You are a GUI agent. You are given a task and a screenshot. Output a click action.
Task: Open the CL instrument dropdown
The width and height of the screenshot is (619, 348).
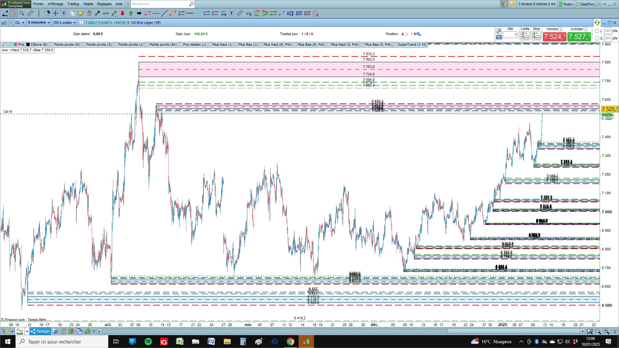click(x=20, y=23)
